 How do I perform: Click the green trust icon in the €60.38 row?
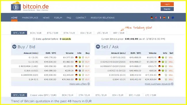point(163,71)
